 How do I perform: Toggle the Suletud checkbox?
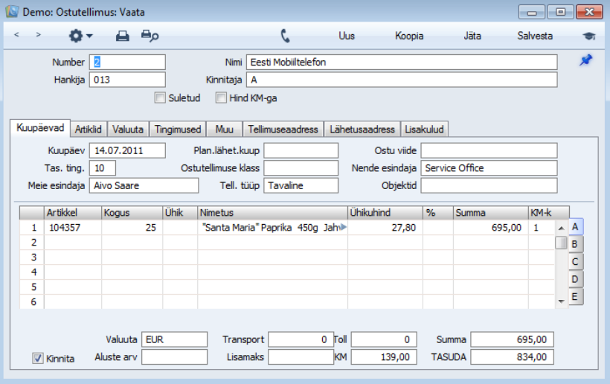160,97
